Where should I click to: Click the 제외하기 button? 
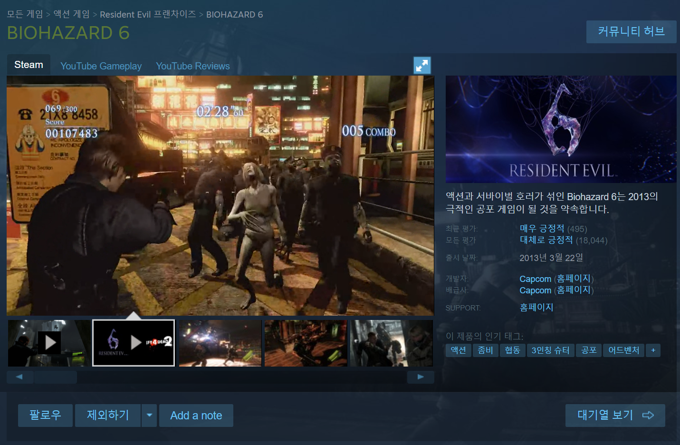108,416
